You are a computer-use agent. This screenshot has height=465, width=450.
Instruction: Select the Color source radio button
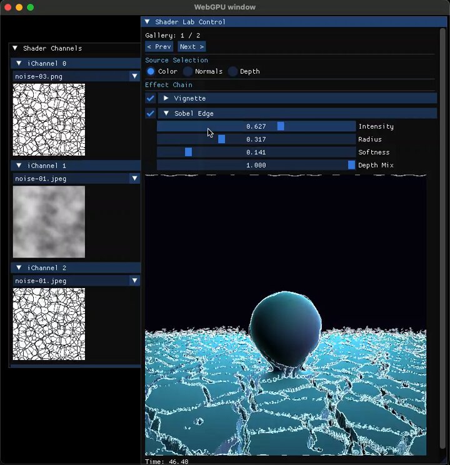151,71
